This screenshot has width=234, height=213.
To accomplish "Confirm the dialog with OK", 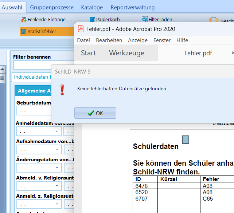I will [95, 113].
